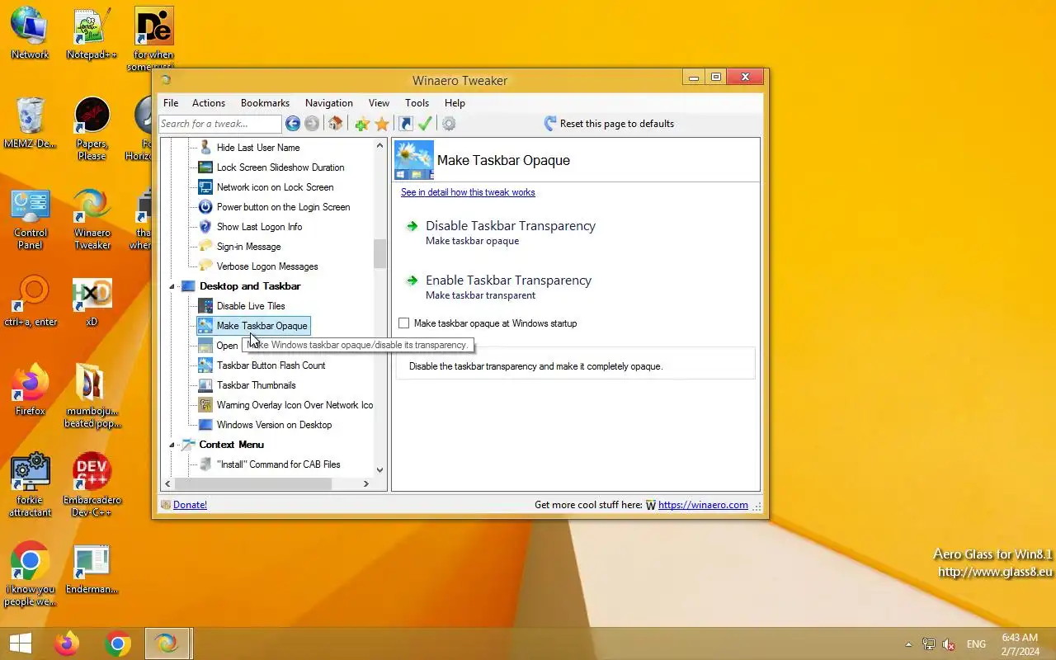Click the create shortcut toolbar icon

(x=405, y=124)
